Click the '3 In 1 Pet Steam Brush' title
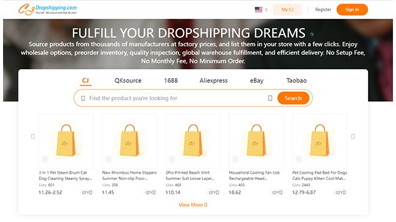The height and width of the screenshot is (222, 396). click(66, 176)
